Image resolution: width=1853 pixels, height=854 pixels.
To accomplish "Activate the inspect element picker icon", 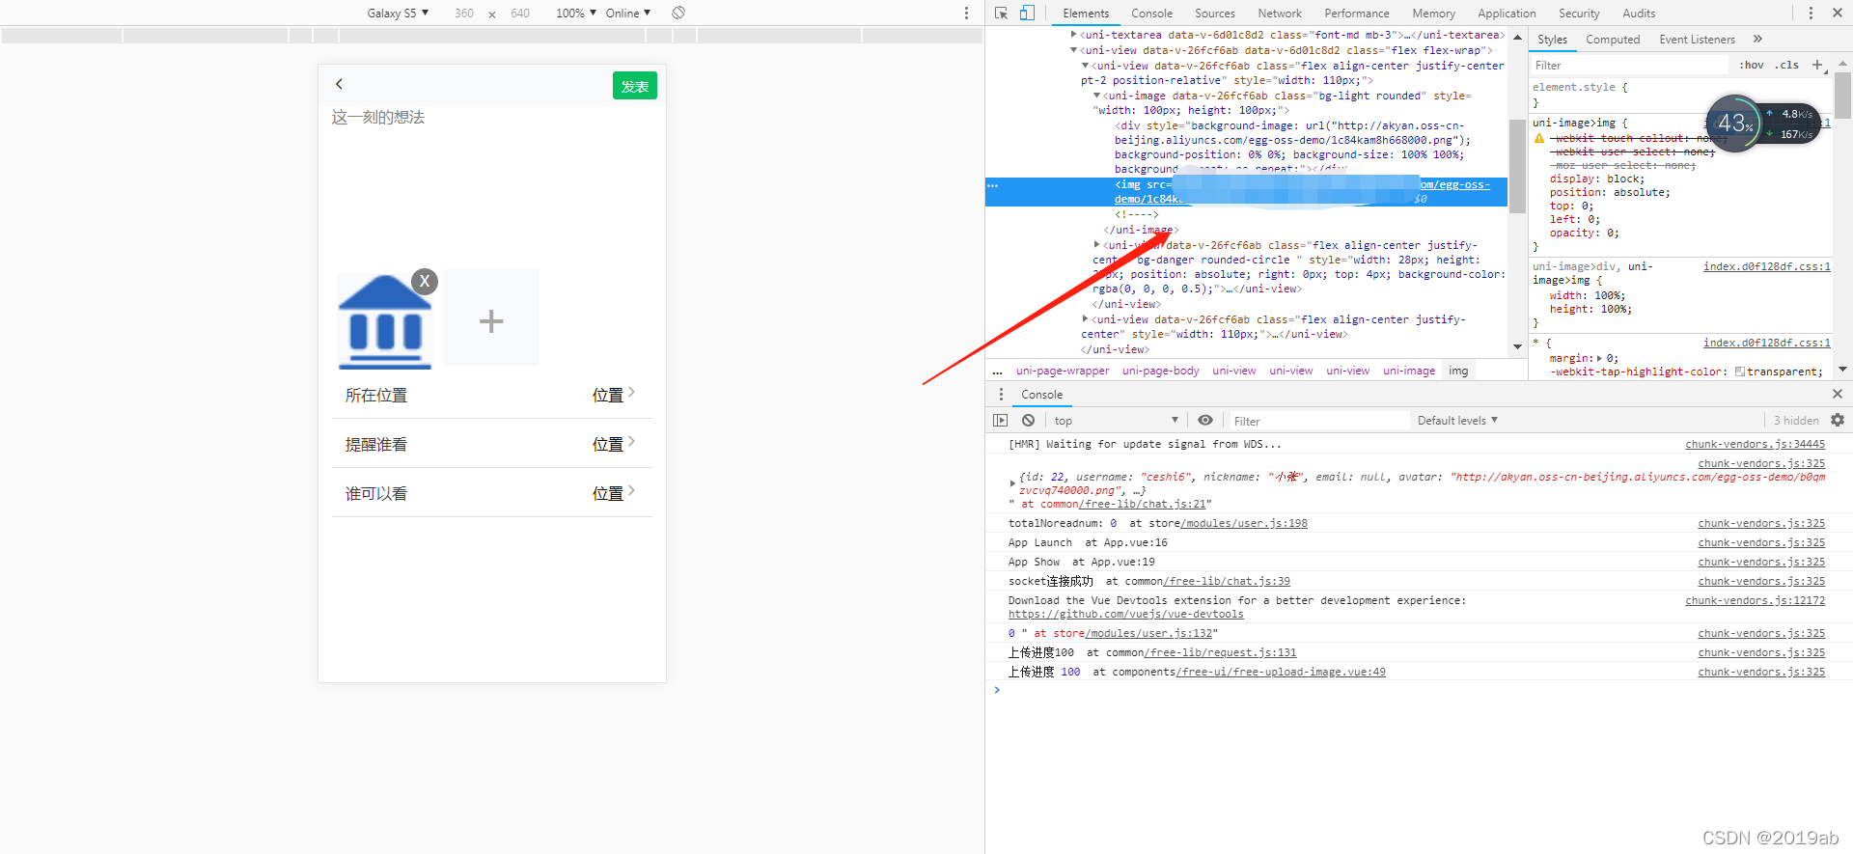I will [x=1002, y=13].
